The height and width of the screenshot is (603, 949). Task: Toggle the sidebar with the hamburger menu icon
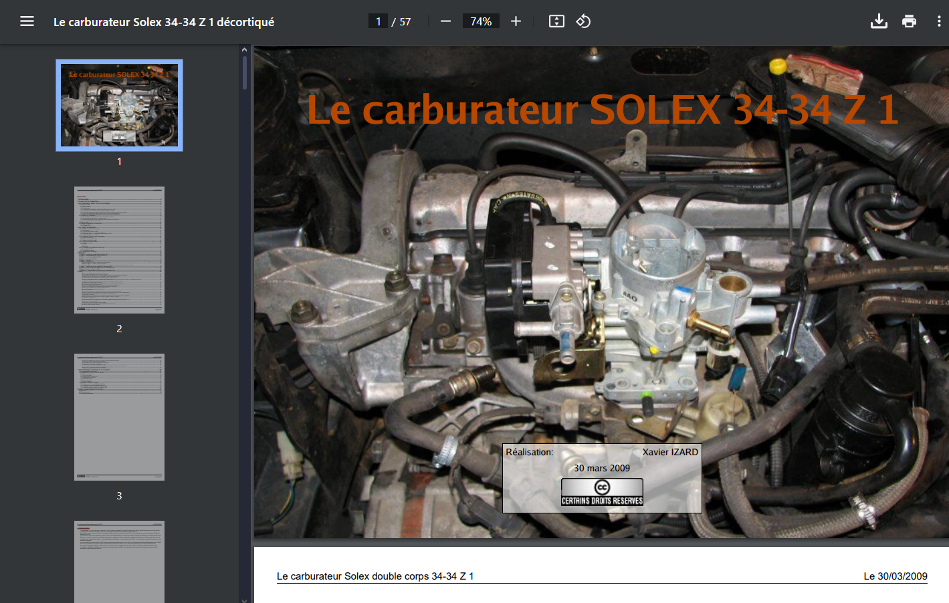click(x=27, y=21)
